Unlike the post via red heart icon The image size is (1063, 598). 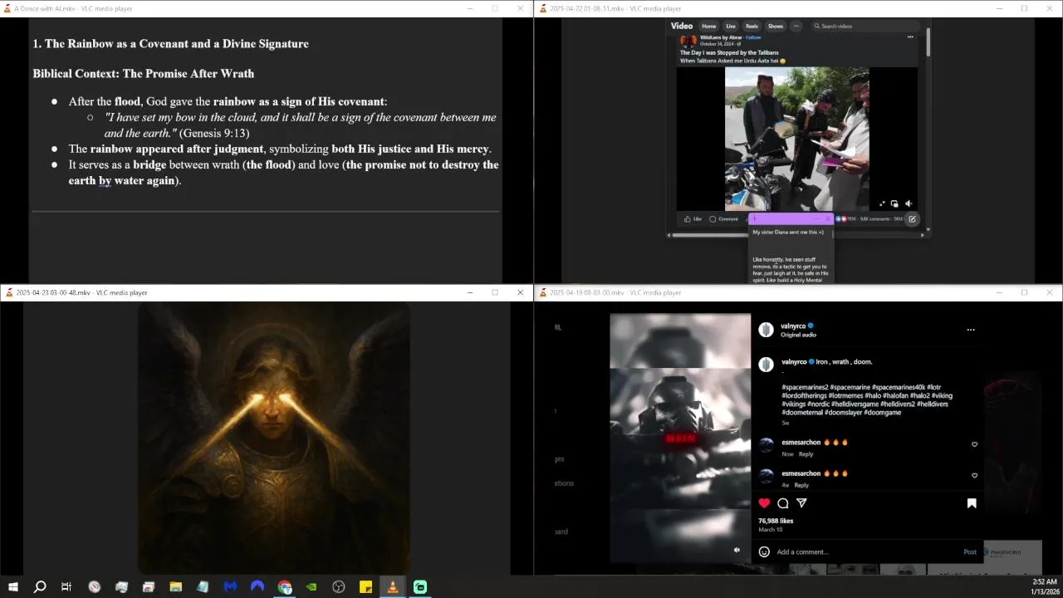(764, 503)
